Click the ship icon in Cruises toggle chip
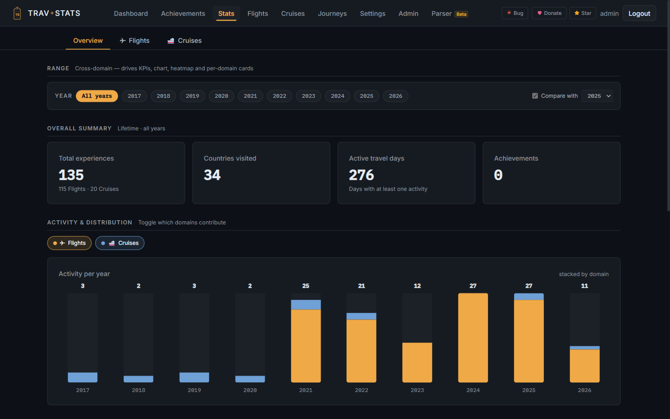The width and height of the screenshot is (670, 419). click(112, 243)
